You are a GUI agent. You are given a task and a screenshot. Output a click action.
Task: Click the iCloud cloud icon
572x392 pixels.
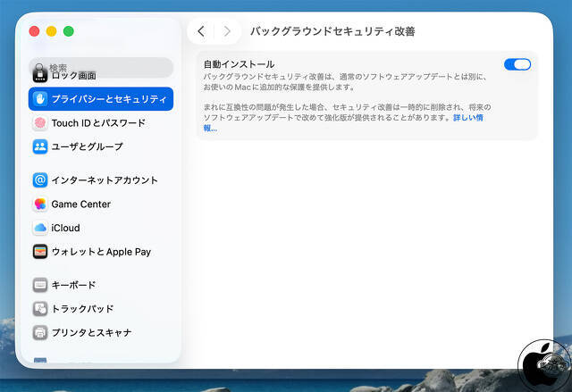(40, 229)
